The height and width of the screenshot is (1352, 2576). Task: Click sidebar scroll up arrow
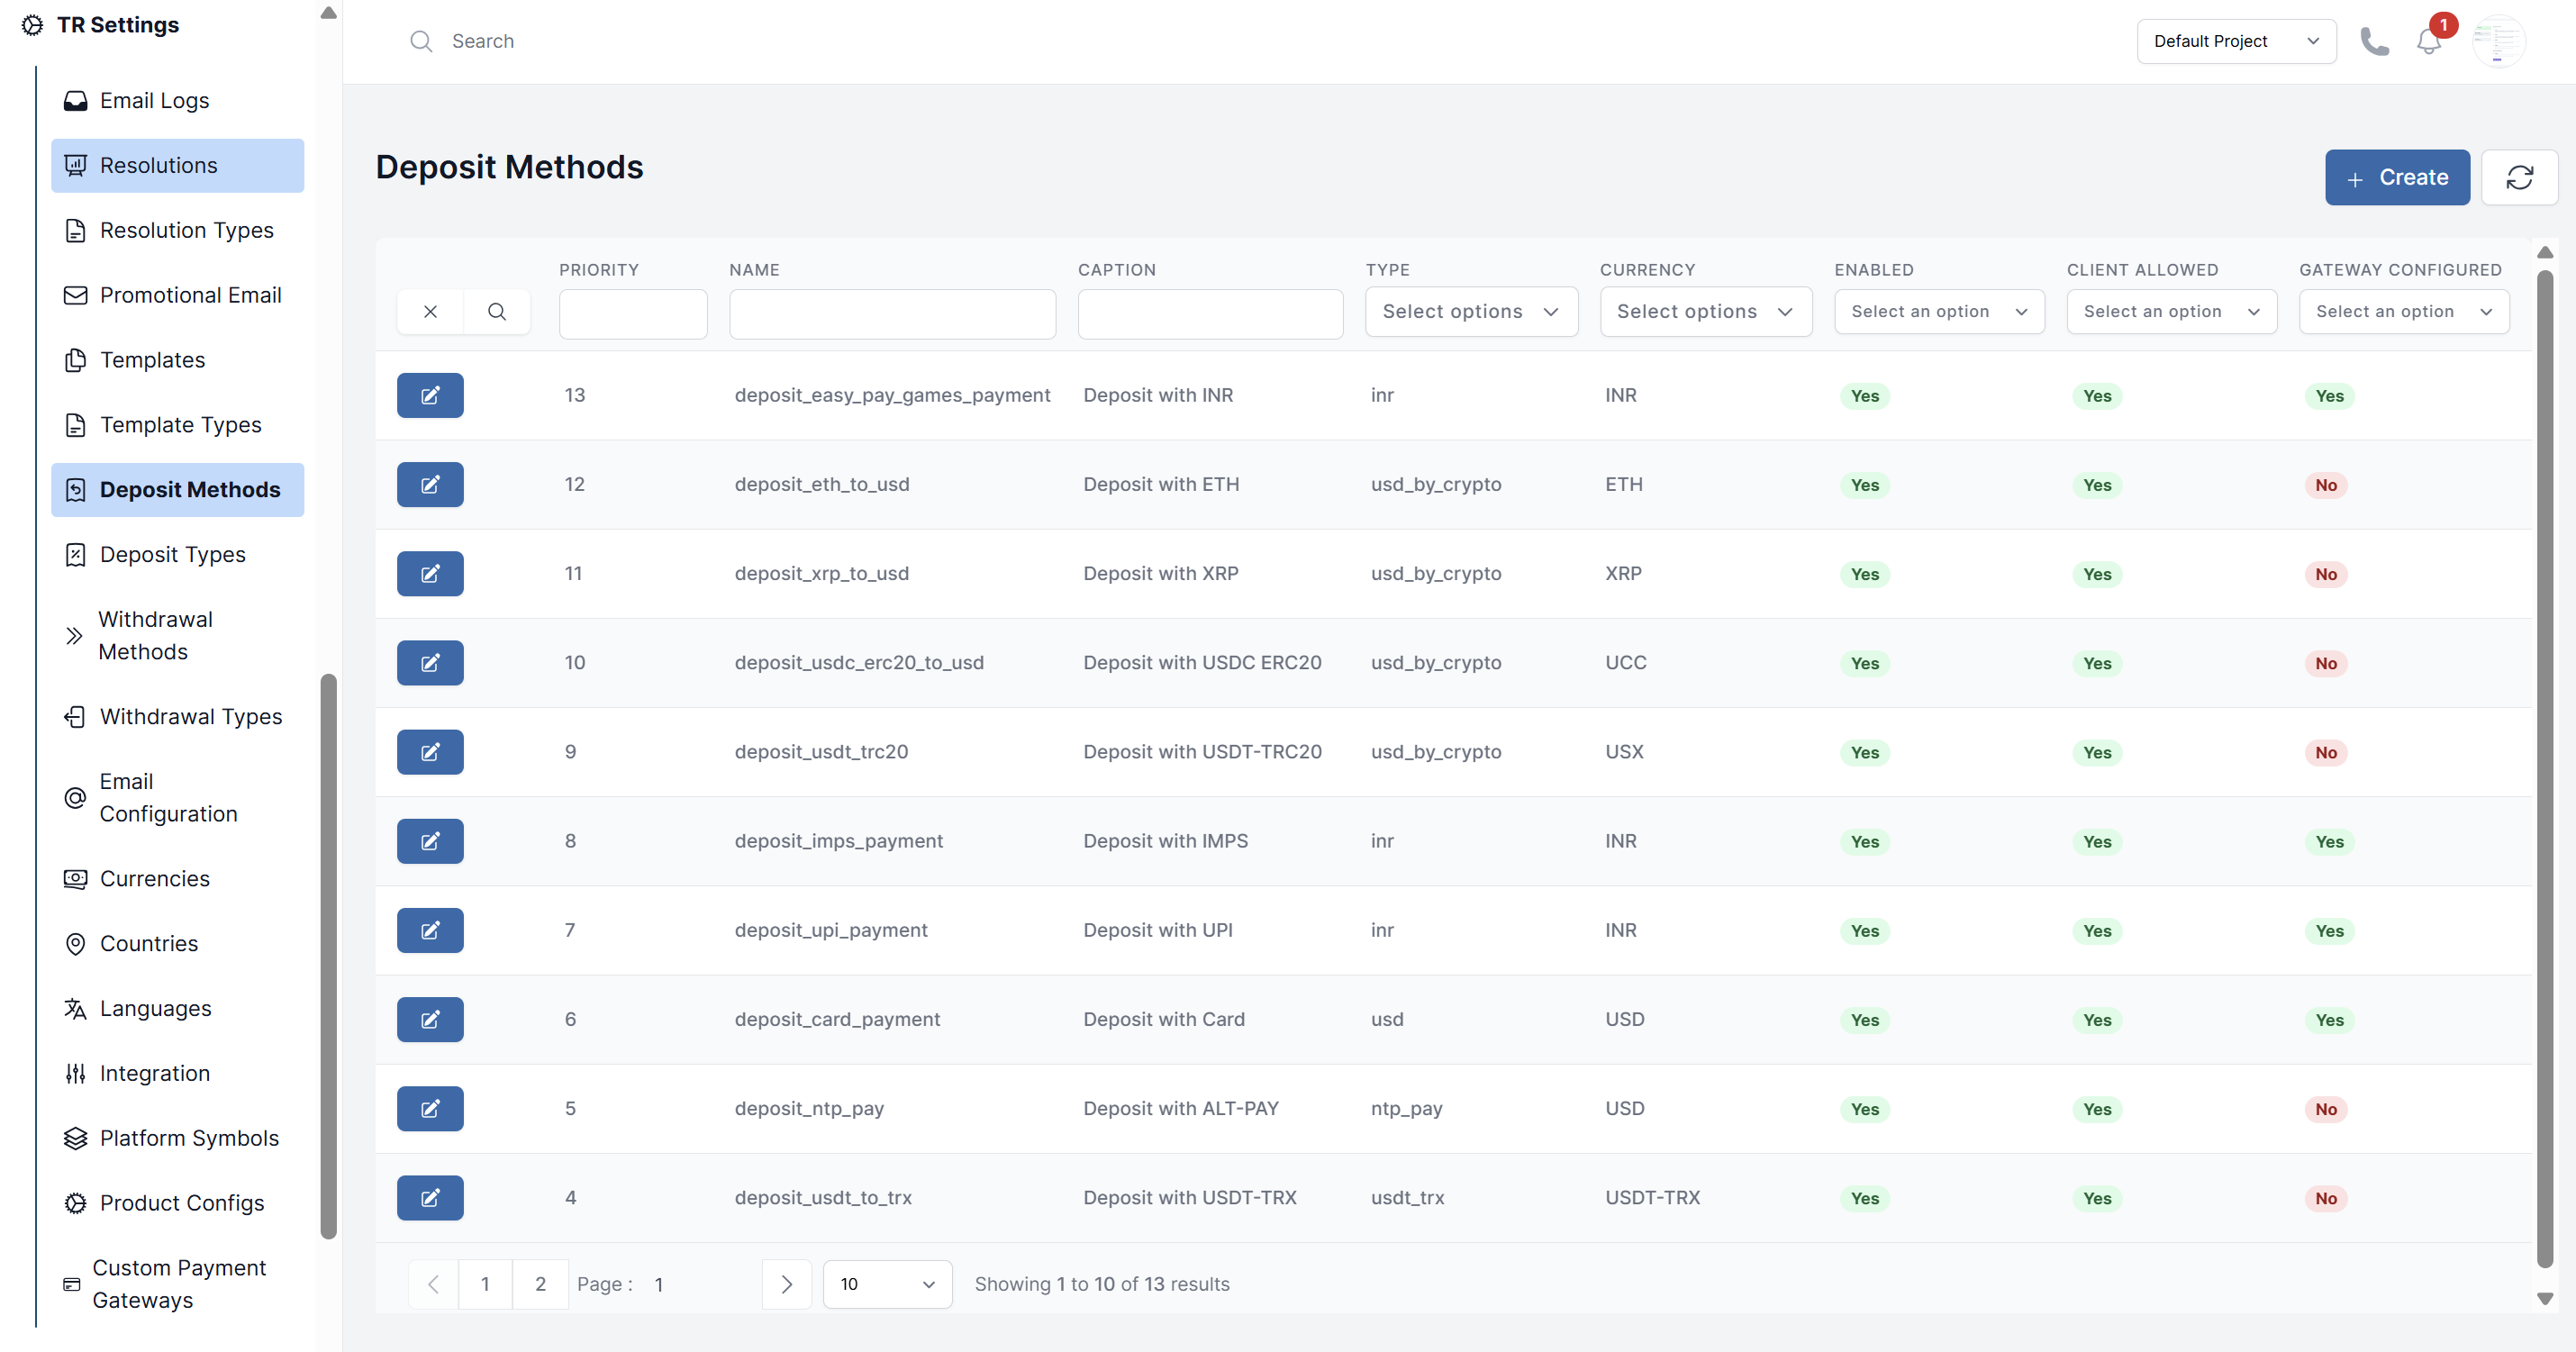[328, 13]
